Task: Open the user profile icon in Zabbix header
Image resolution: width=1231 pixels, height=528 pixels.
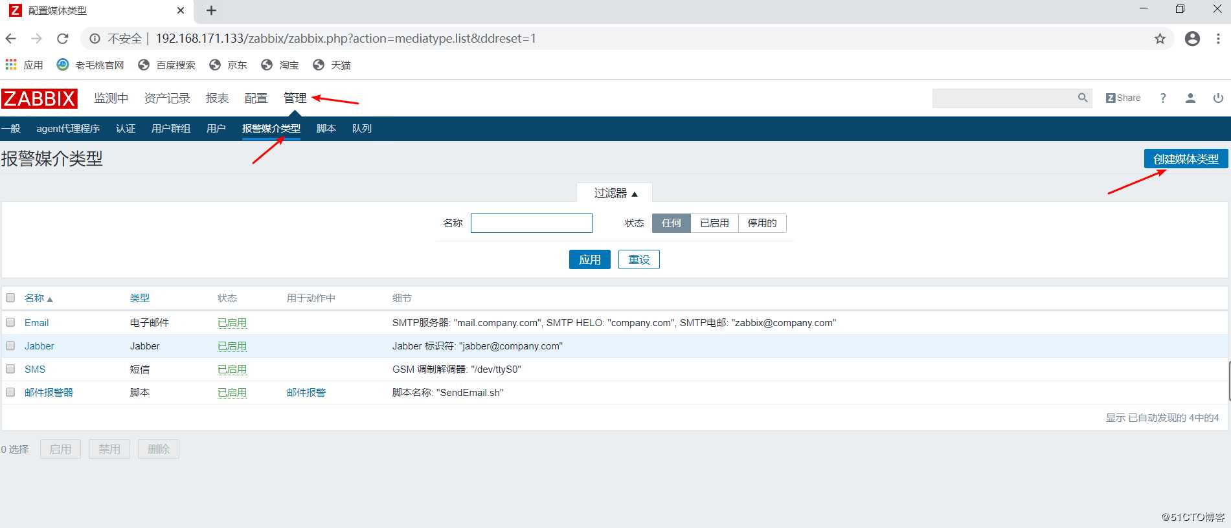Action: (x=1190, y=98)
